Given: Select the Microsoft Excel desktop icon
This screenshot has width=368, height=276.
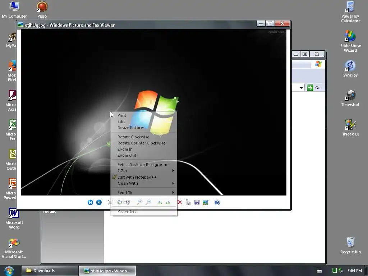Looking at the screenshot, I should pos(11,130).
